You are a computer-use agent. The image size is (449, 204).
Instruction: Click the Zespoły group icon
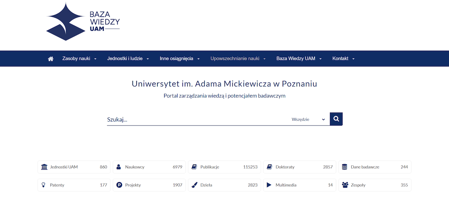pos(345,185)
